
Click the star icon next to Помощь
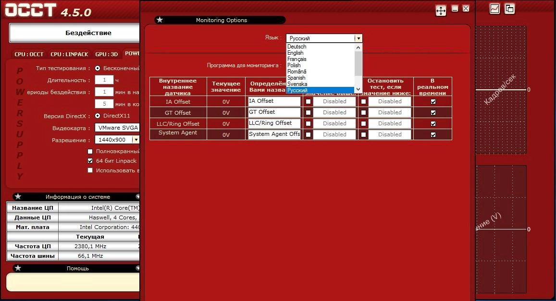(18, 268)
